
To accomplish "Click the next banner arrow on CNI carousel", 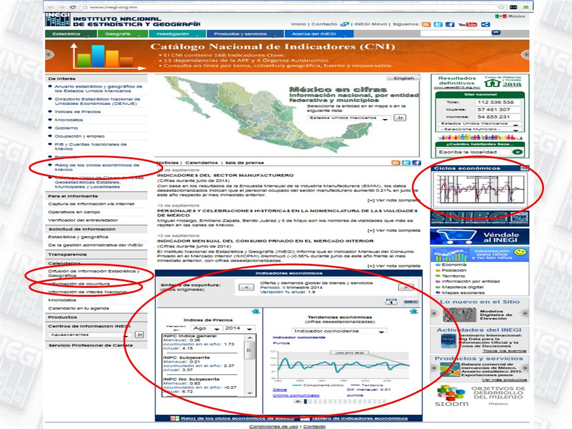I will coord(526,54).
